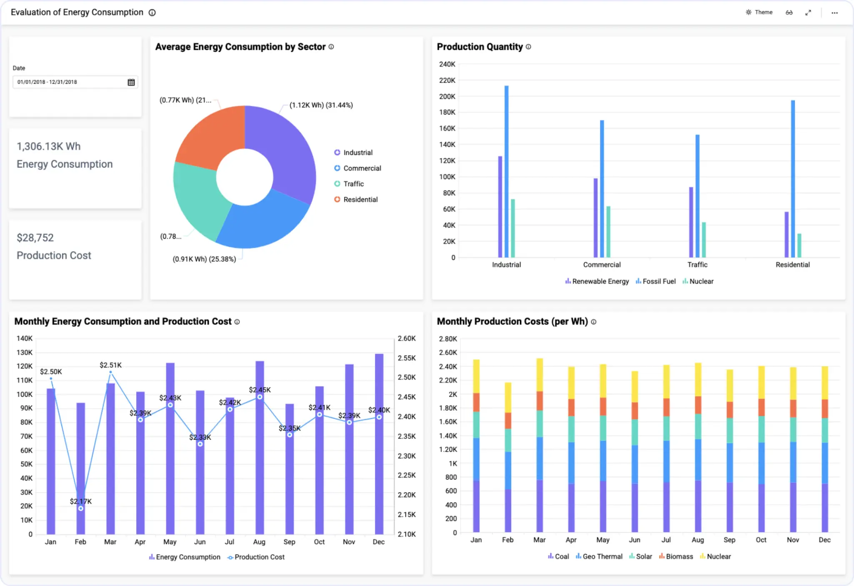The width and height of the screenshot is (854, 586).
Task: Click the info icon on the Monthly Energy Consumption chart
Action: [237, 322]
